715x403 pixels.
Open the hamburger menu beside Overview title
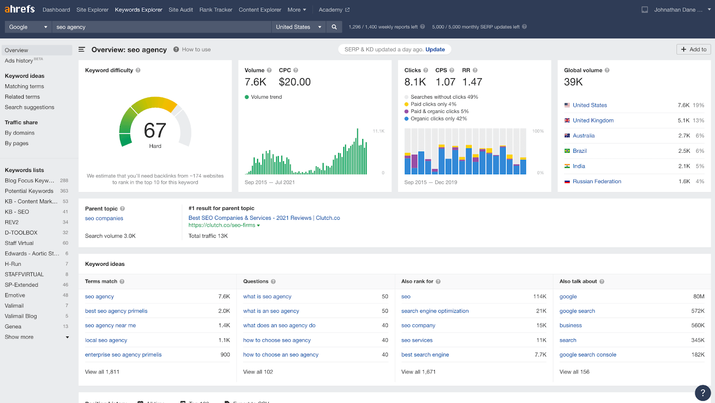click(x=82, y=50)
